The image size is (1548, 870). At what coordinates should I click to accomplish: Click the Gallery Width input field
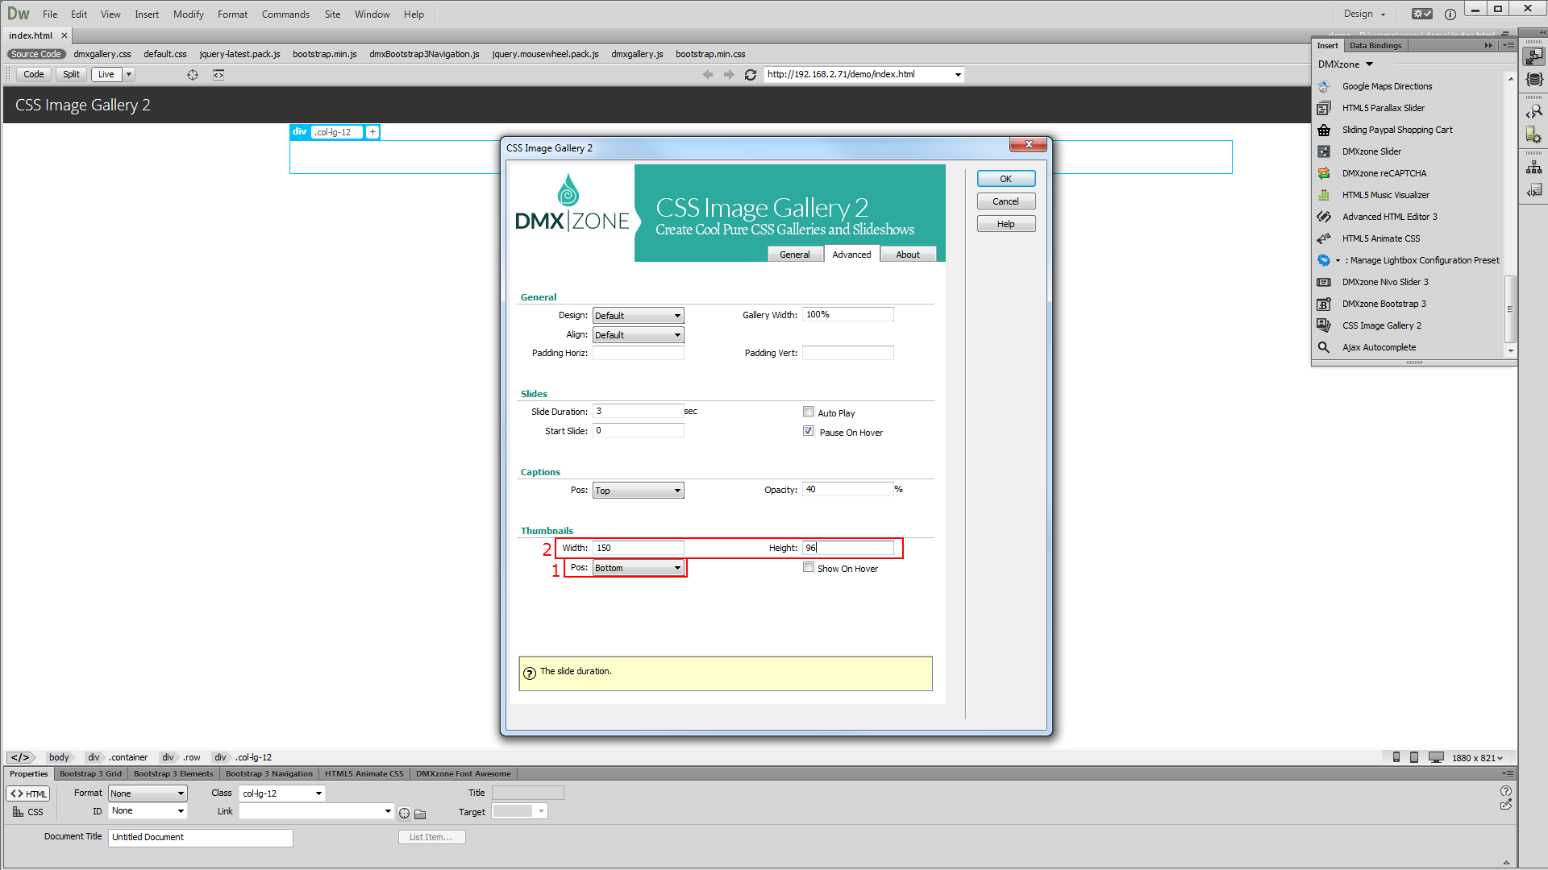(848, 315)
